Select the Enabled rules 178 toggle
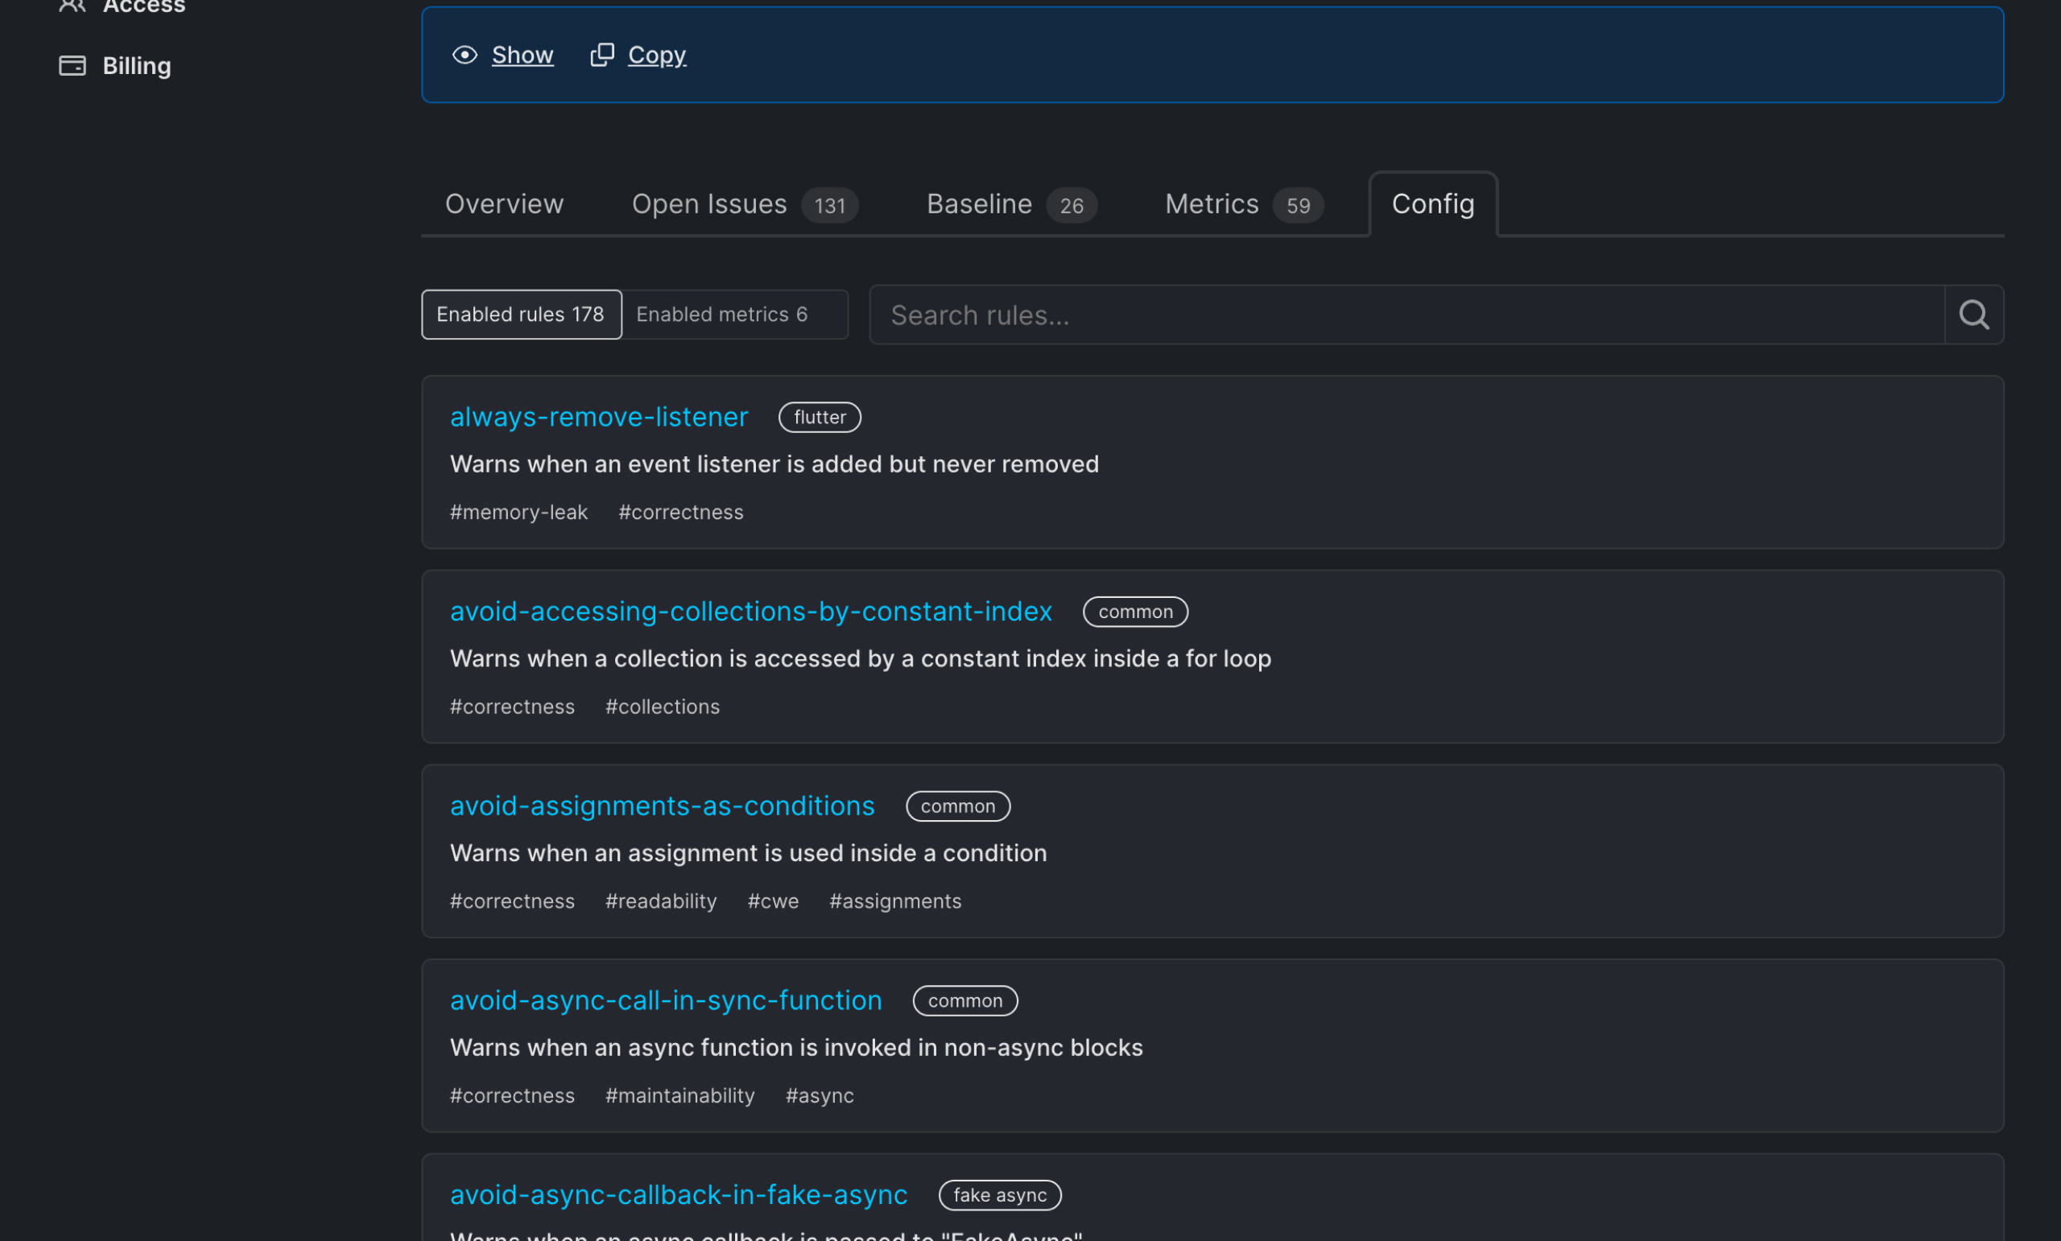The image size is (2061, 1241). [x=521, y=315]
